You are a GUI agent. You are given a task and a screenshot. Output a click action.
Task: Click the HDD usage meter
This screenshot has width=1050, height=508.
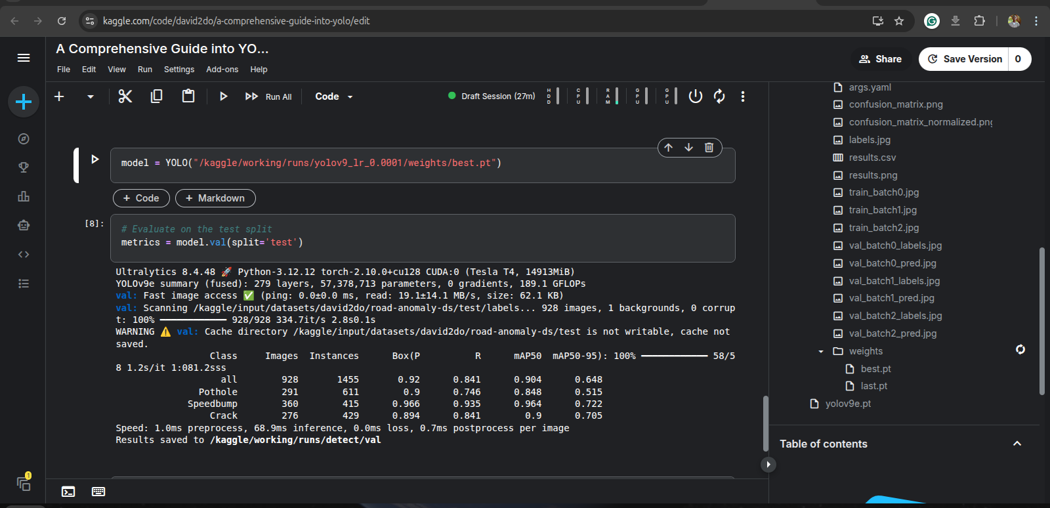pos(553,96)
